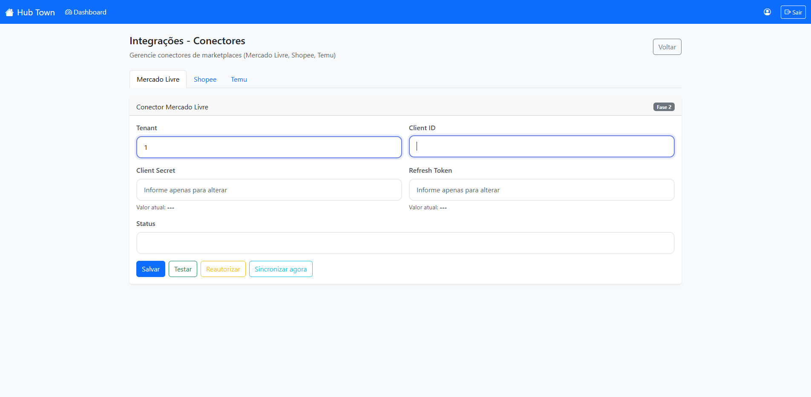Click the Hub Town house icon
Viewport: 811px width, 397px height.
pos(9,12)
